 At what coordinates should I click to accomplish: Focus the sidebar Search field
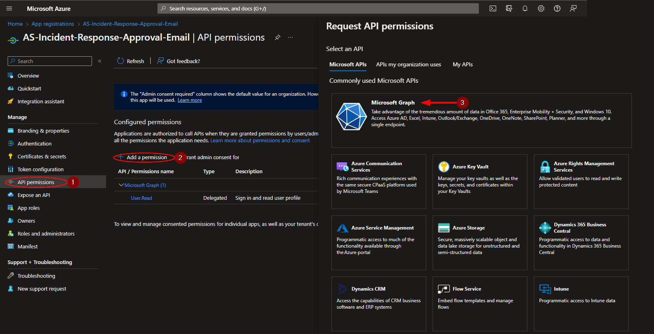pos(50,61)
